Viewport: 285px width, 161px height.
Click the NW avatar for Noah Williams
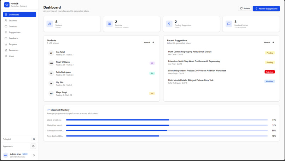51,63
